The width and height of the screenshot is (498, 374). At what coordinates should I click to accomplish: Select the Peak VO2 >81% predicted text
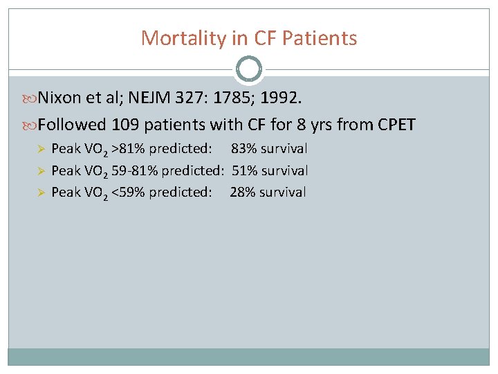click(131, 149)
